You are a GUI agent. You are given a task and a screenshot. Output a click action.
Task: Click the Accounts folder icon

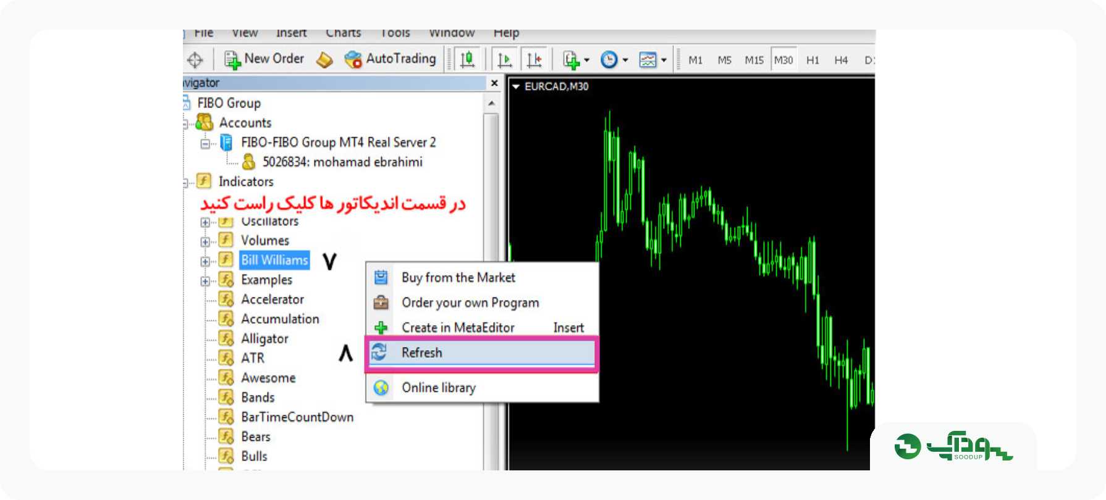tap(204, 122)
